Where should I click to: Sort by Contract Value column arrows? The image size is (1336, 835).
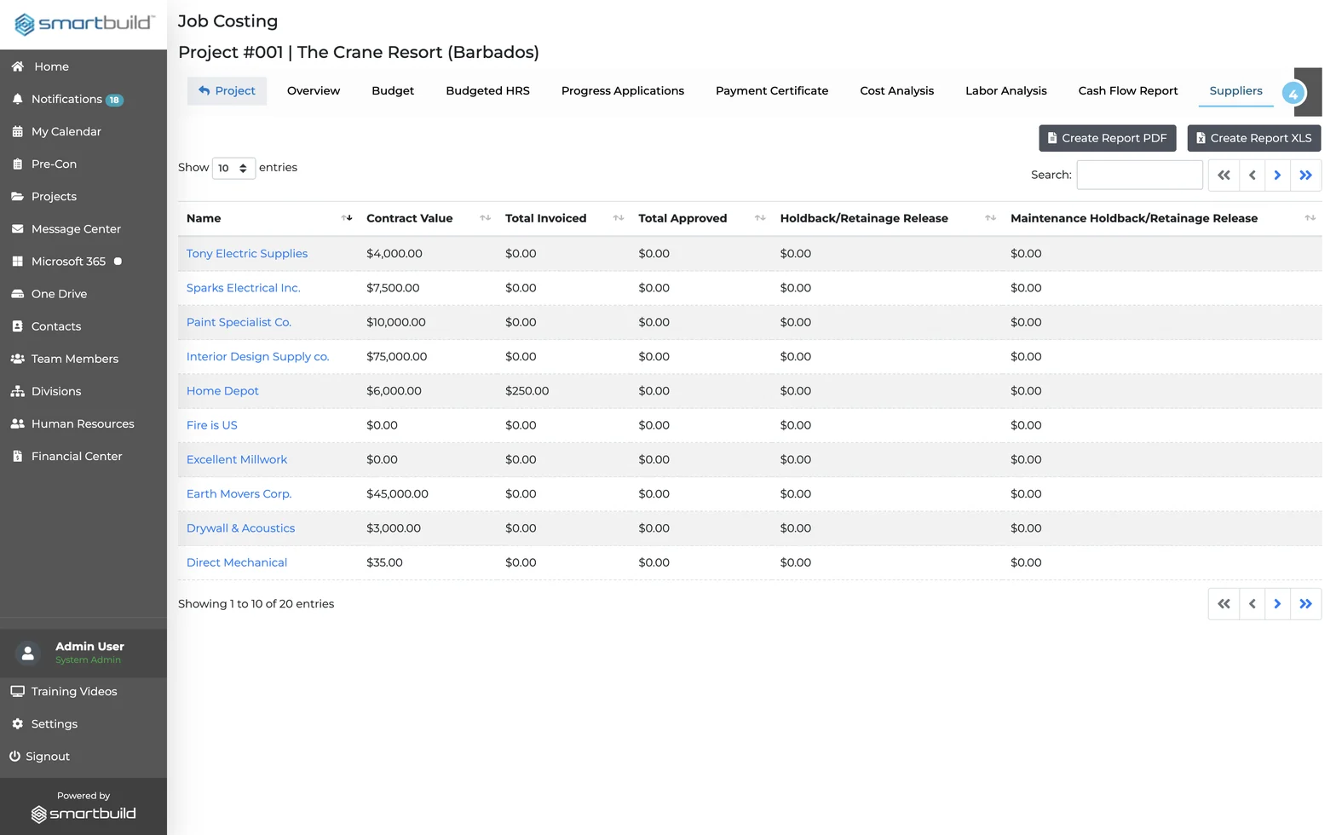pos(485,218)
